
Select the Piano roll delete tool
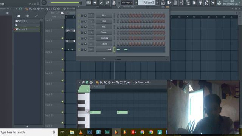coord(109,82)
